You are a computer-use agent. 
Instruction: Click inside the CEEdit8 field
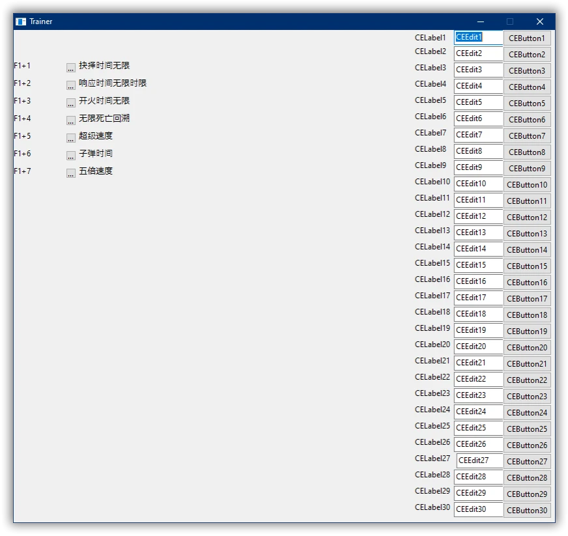tap(479, 151)
